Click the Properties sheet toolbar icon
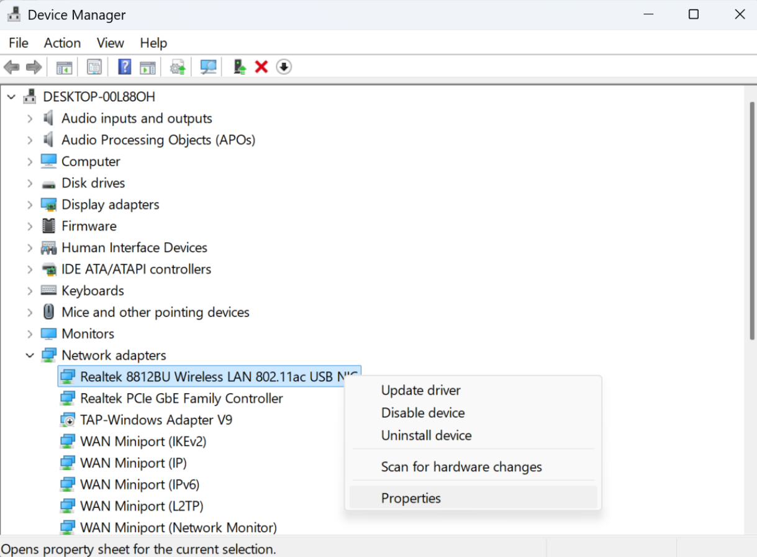 [94, 66]
